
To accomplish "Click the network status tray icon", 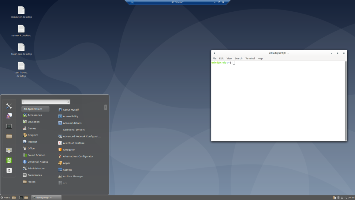I will (x=346, y=198).
